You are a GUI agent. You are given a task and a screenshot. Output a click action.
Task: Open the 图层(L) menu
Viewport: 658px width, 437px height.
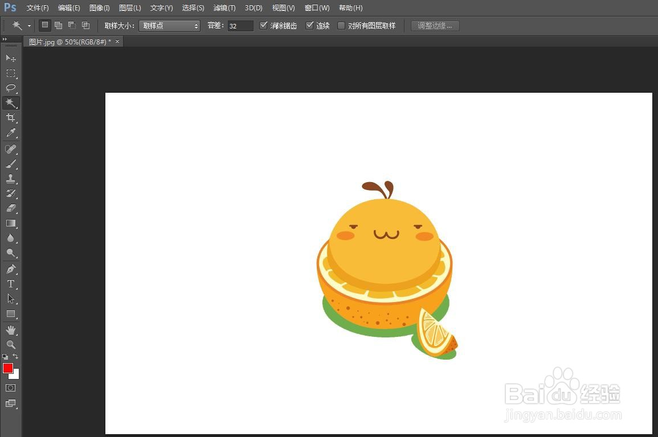click(130, 8)
